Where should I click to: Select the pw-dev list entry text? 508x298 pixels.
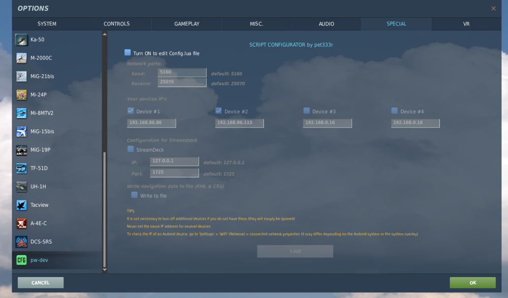point(39,260)
